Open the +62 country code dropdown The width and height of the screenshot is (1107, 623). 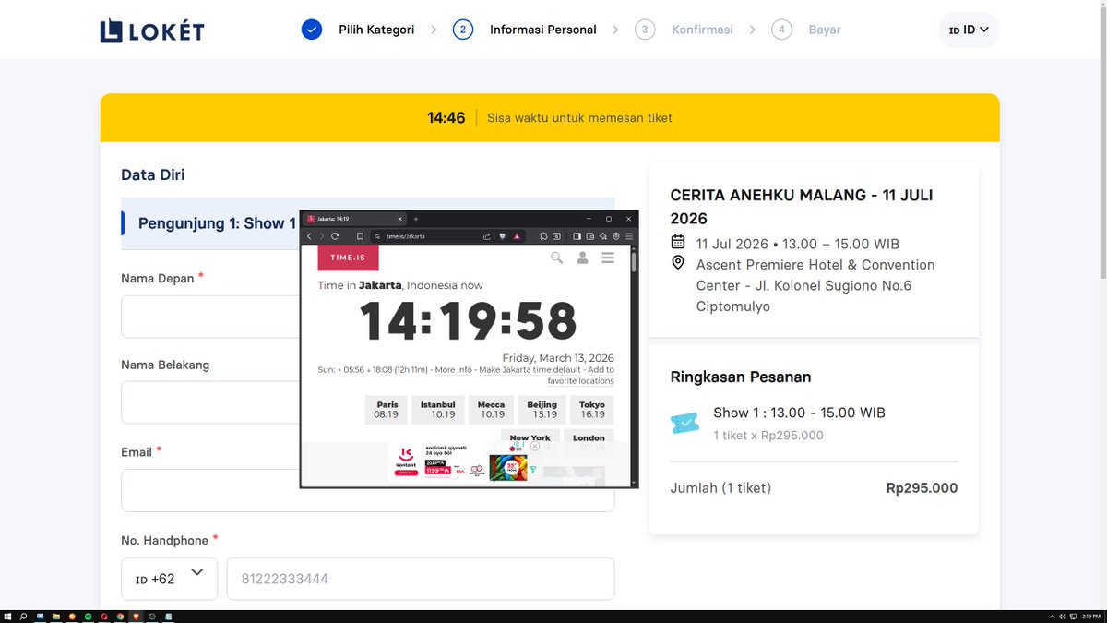click(169, 579)
